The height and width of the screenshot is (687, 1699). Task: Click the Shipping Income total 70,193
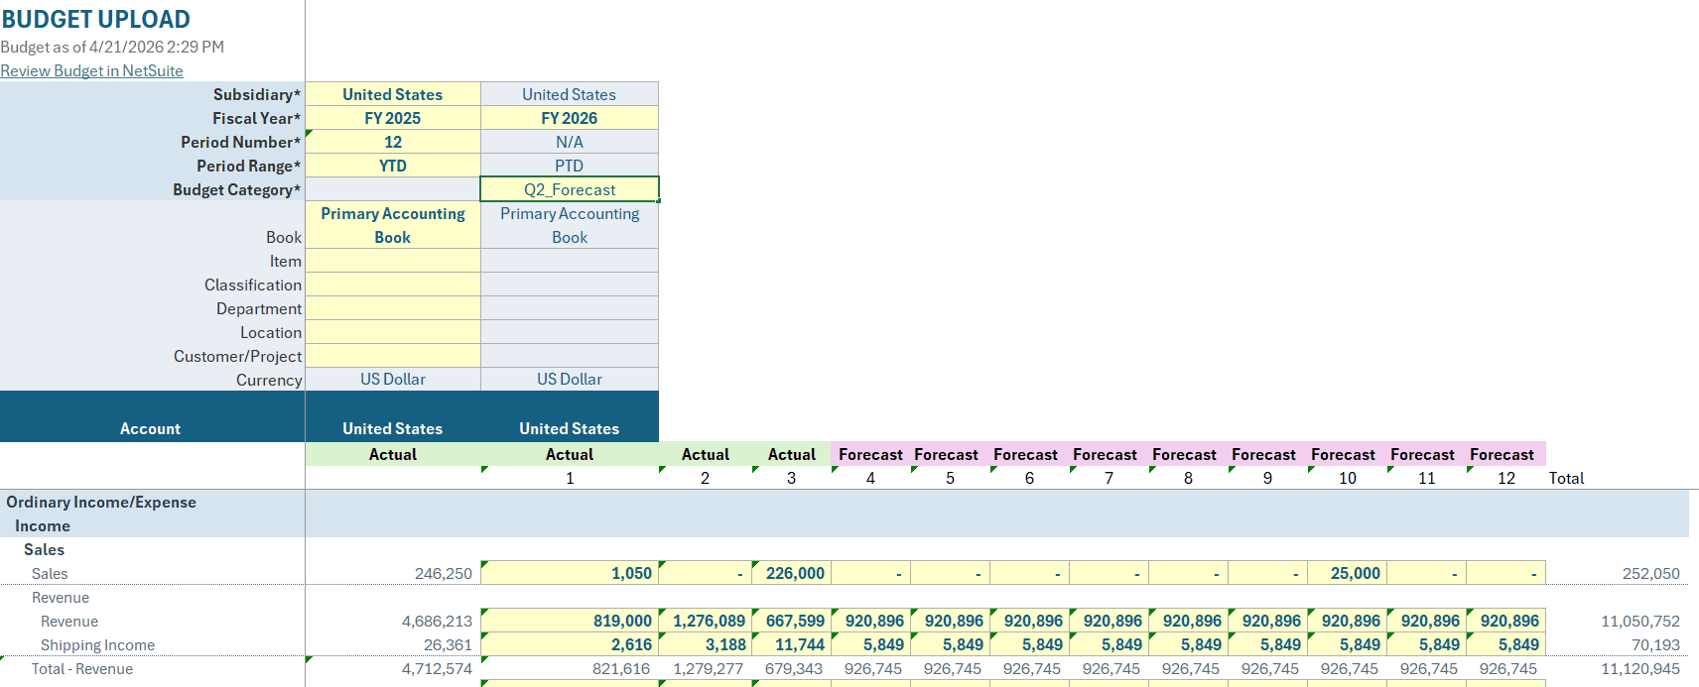tap(1655, 644)
